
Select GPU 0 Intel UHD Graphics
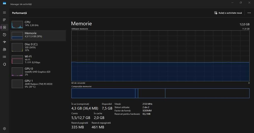tap(38, 72)
